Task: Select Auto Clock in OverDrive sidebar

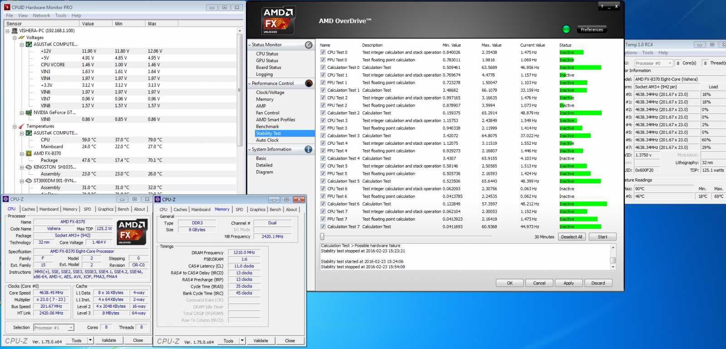Action: point(267,140)
